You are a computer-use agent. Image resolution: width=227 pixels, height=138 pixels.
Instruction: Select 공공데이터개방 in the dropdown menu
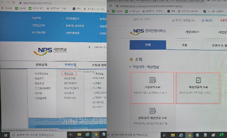[43, 88]
